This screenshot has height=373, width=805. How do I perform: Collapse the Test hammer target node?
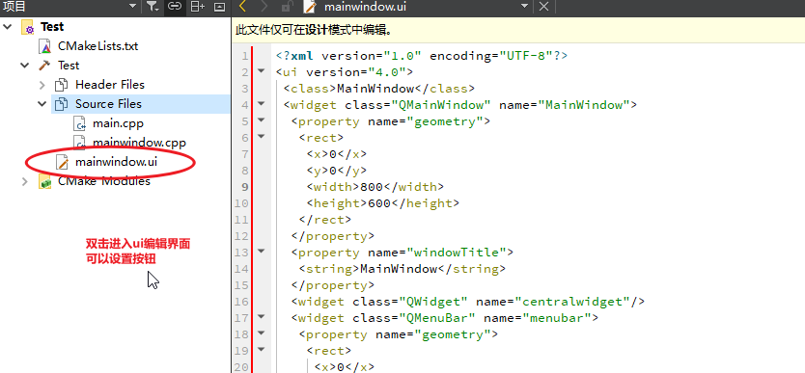(x=25, y=66)
